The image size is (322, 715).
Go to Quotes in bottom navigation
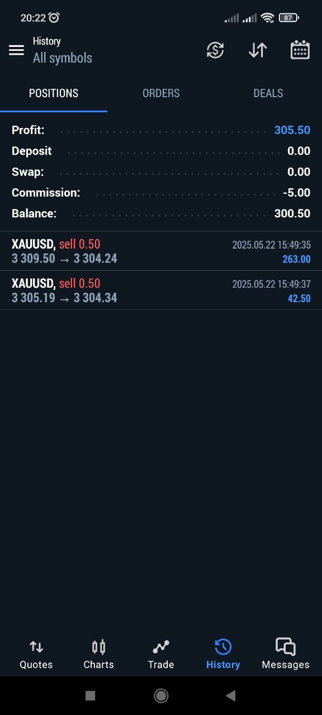[36, 655]
